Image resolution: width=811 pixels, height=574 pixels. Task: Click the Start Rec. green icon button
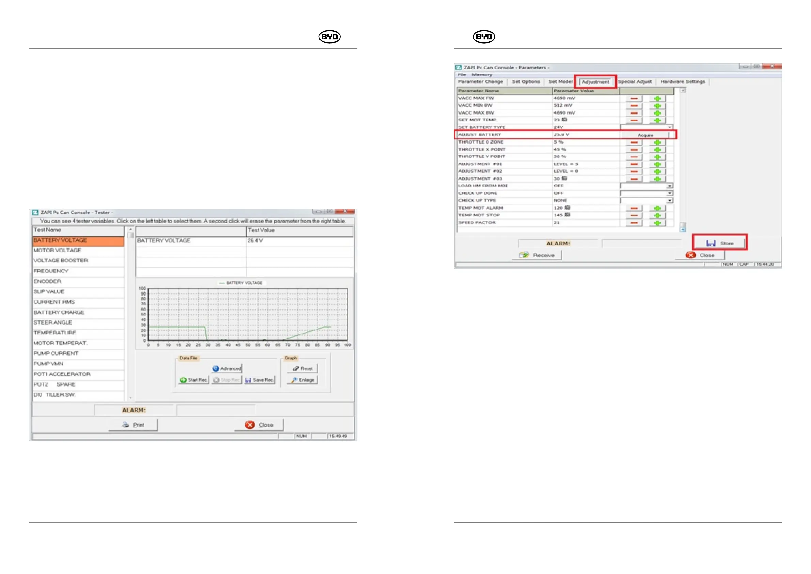pyautogui.click(x=193, y=380)
